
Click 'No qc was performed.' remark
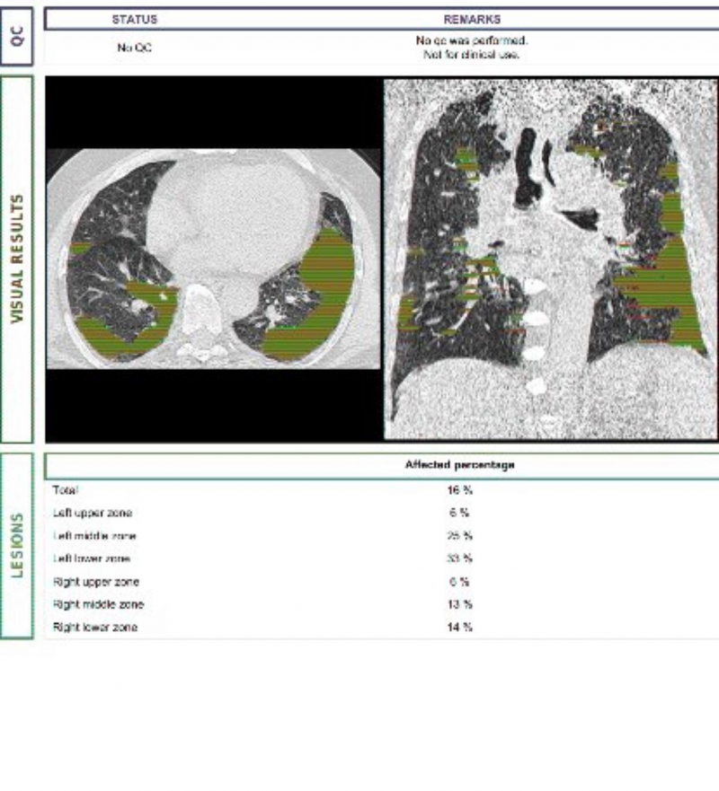tap(472, 40)
